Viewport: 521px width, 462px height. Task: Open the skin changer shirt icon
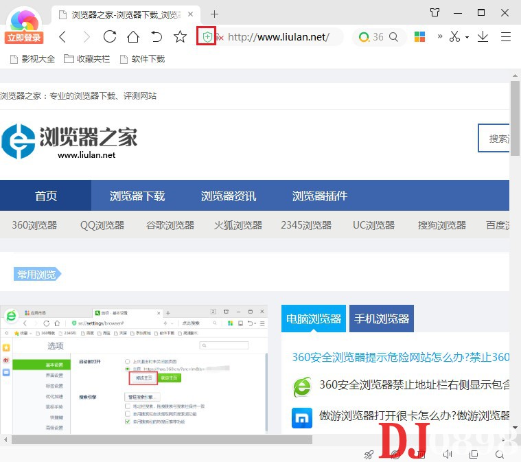435,12
